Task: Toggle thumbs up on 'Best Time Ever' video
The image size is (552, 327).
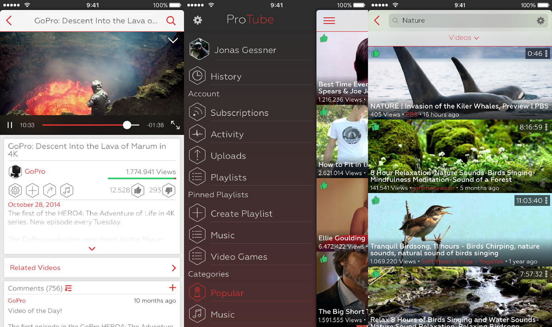Action: pyautogui.click(x=324, y=38)
